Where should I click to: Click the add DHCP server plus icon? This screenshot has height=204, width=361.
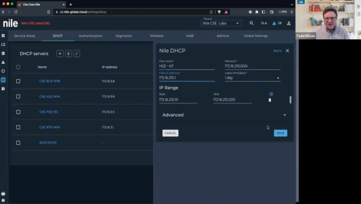60,54
